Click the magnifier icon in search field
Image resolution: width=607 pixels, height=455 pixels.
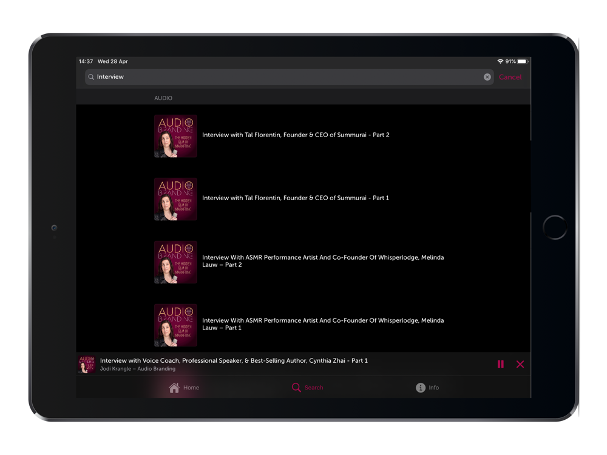[x=91, y=77]
